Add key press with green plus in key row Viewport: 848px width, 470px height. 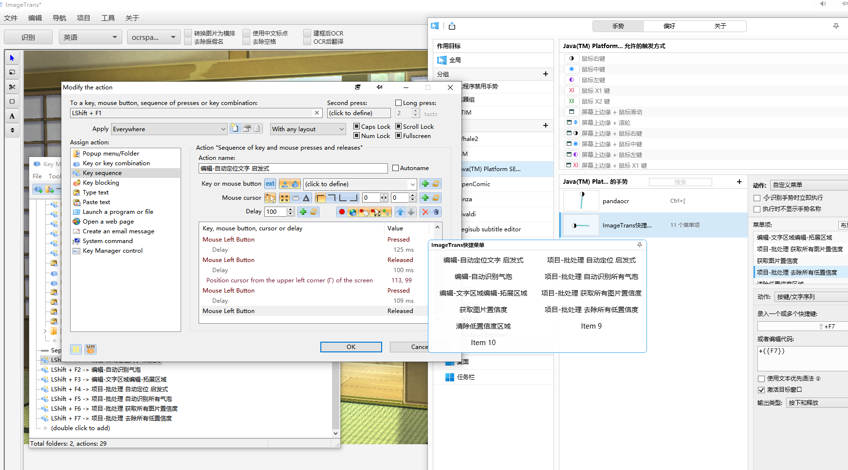point(425,184)
